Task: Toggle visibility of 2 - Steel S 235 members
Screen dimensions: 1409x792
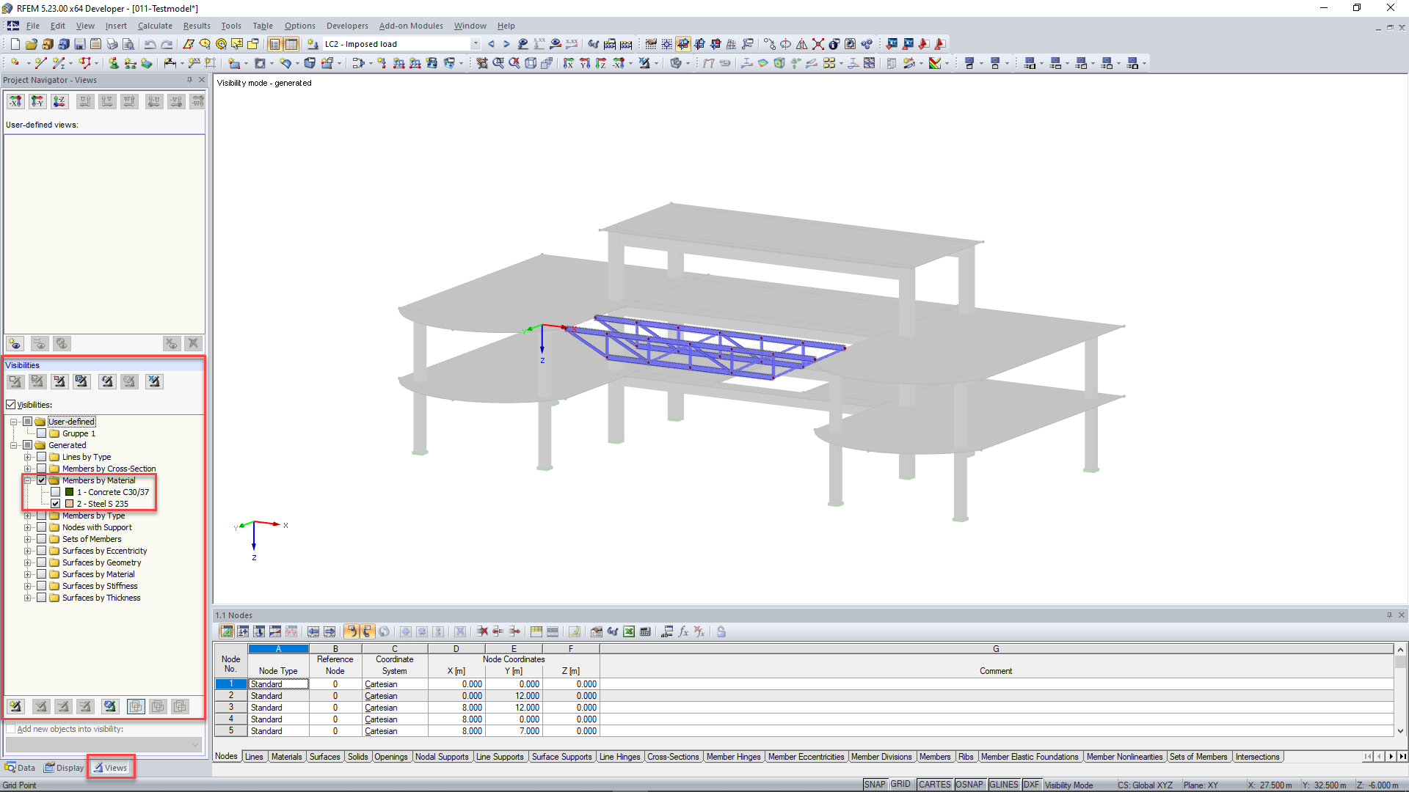Action: coord(55,503)
